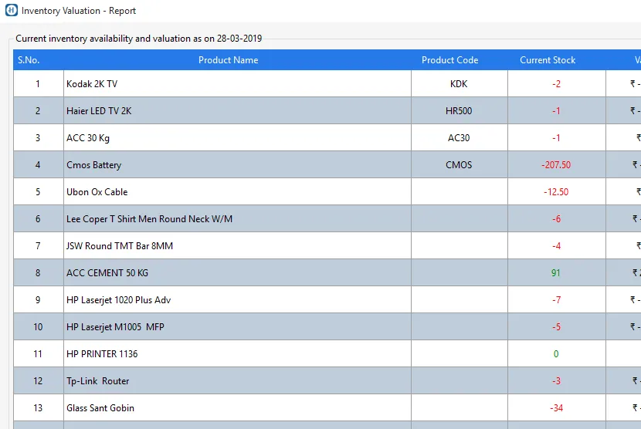The width and height of the screenshot is (641, 429).
Task: Select Haier LED TV 2K product
Action: pyautogui.click(x=99, y=111)
